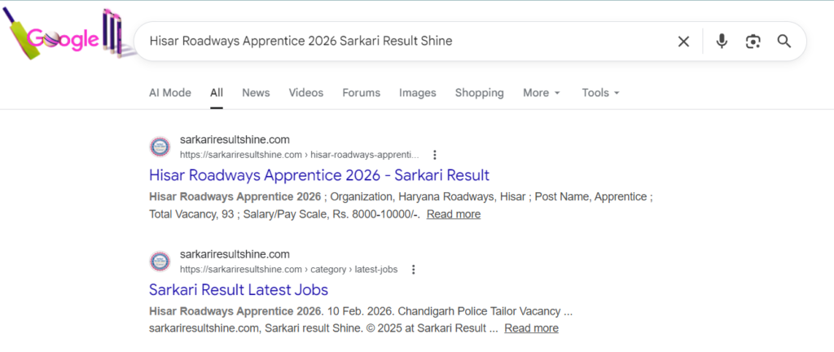Switch to the News tab
This screenshot has width=834, height=352.
coord(256,93)
